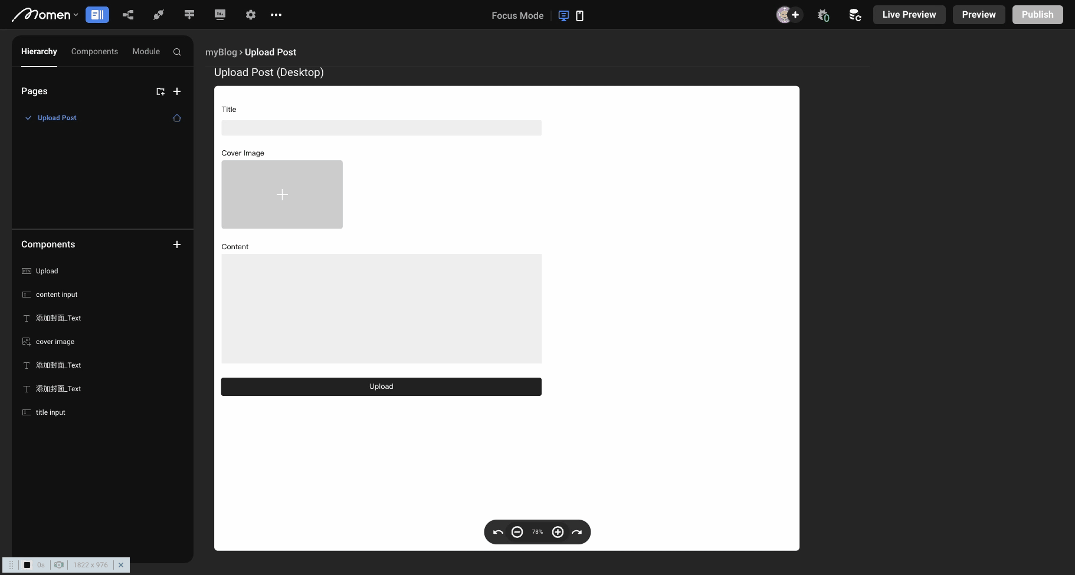
Task: Open the debug bug icon
Action: click(823, 15)
